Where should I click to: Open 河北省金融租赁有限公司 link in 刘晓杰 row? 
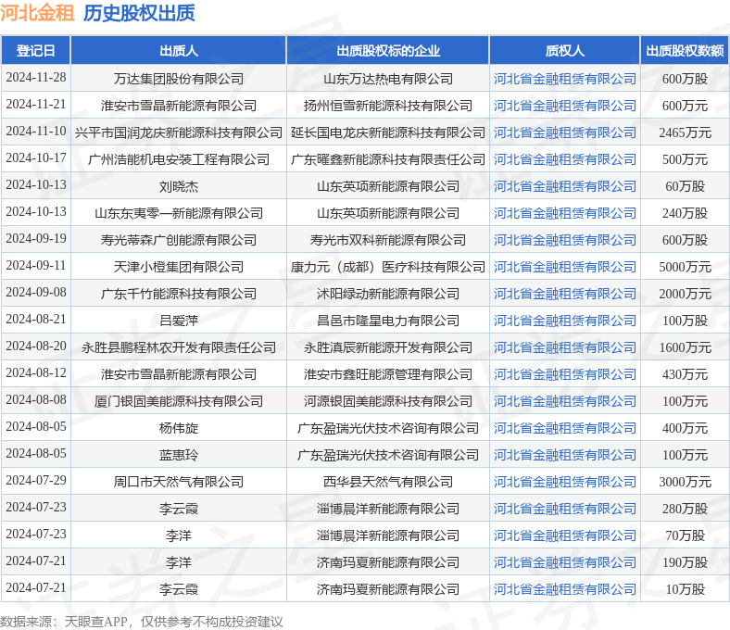[x=565, y=186]
